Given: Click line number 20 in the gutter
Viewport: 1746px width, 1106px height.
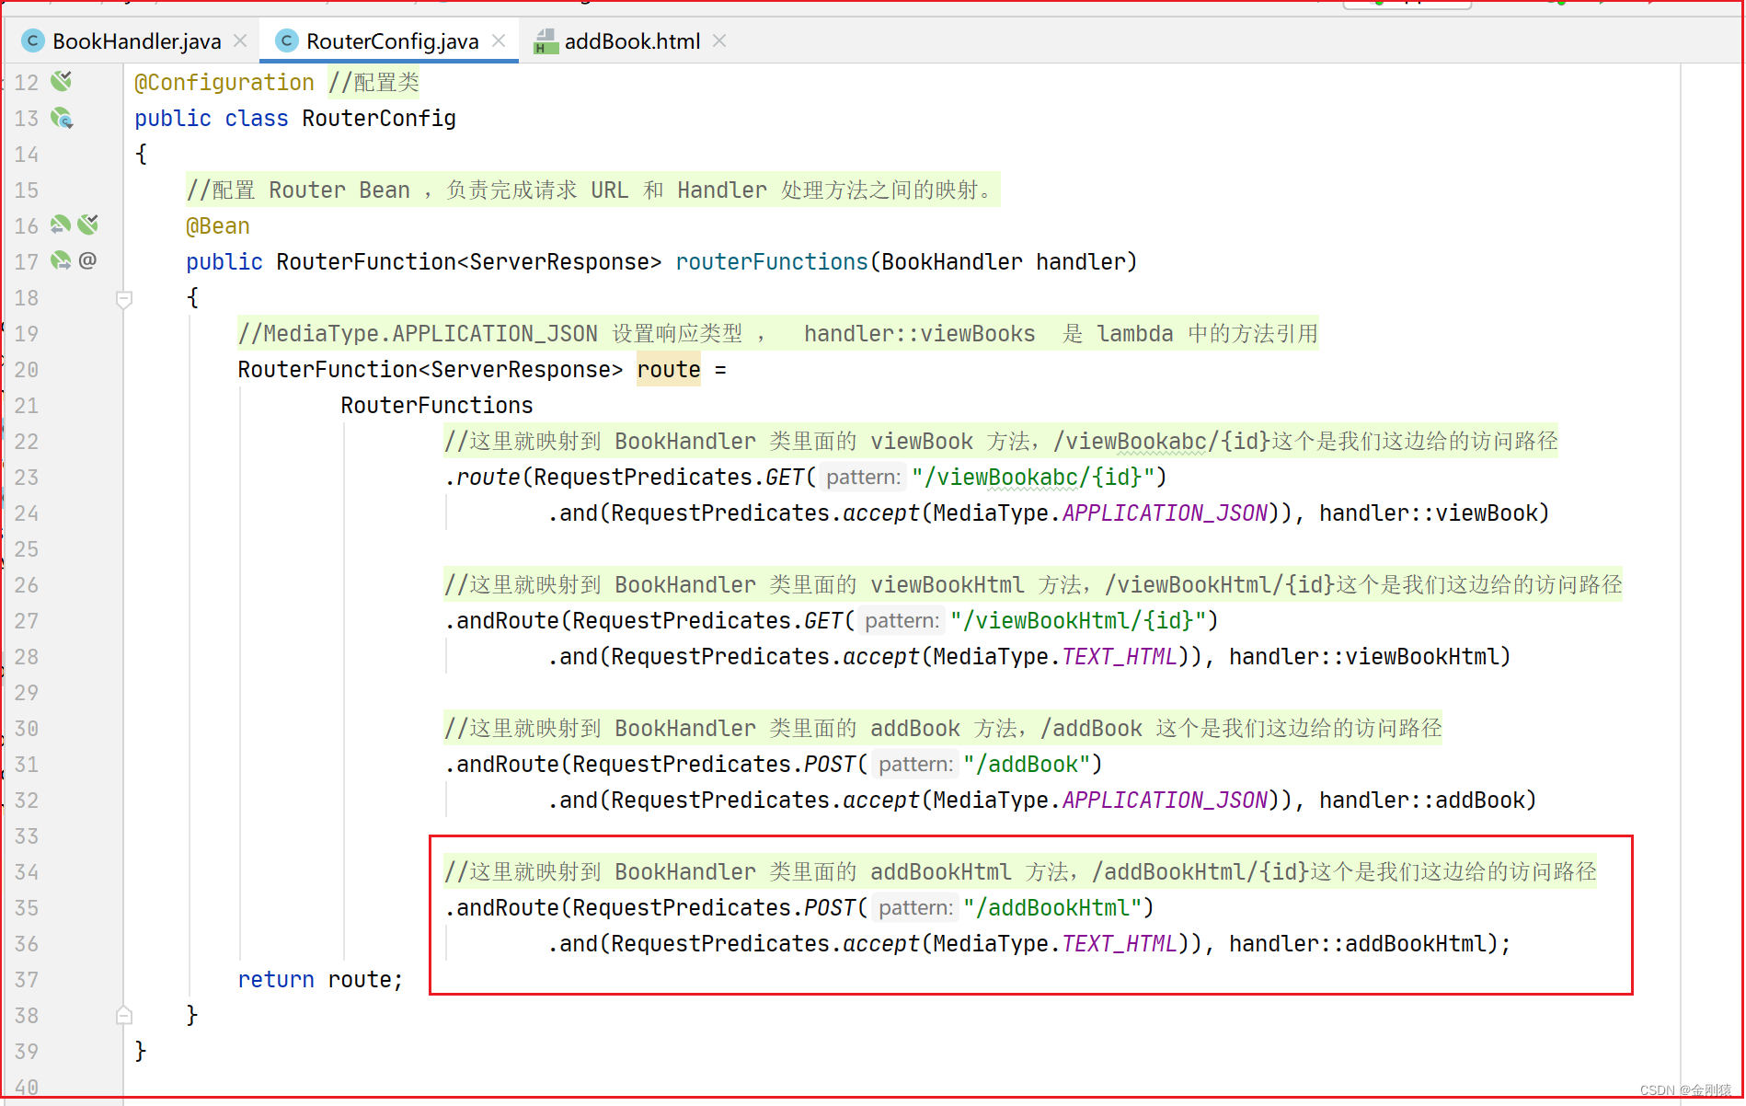Looking at the screenshot, I should point(27,370).
